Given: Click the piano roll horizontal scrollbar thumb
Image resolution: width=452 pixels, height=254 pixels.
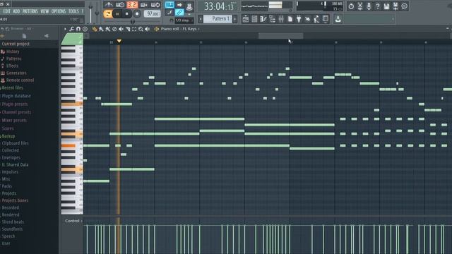Looking at the screenshot, I should pos(280,36).
